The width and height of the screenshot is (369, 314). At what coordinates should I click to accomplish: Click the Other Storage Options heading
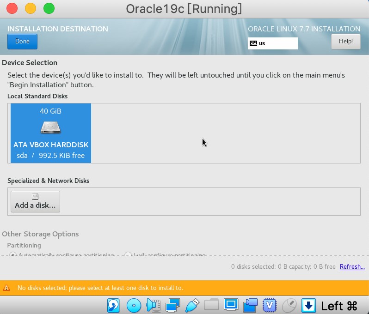(x=40, y=234)
